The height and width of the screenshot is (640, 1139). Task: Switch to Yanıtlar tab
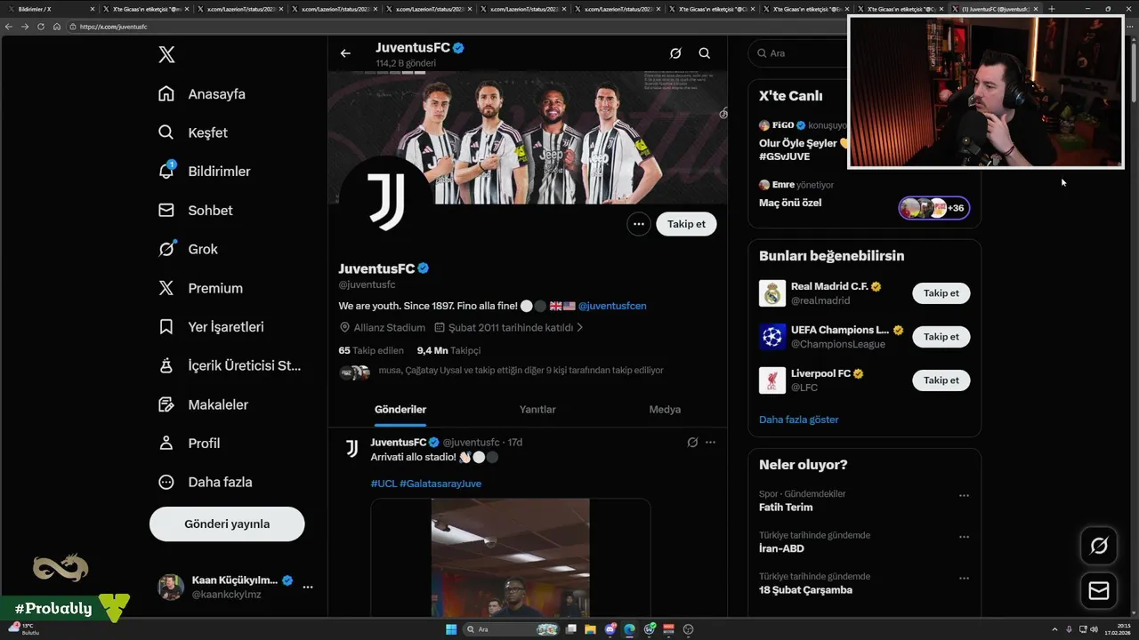tap(537, 410)
